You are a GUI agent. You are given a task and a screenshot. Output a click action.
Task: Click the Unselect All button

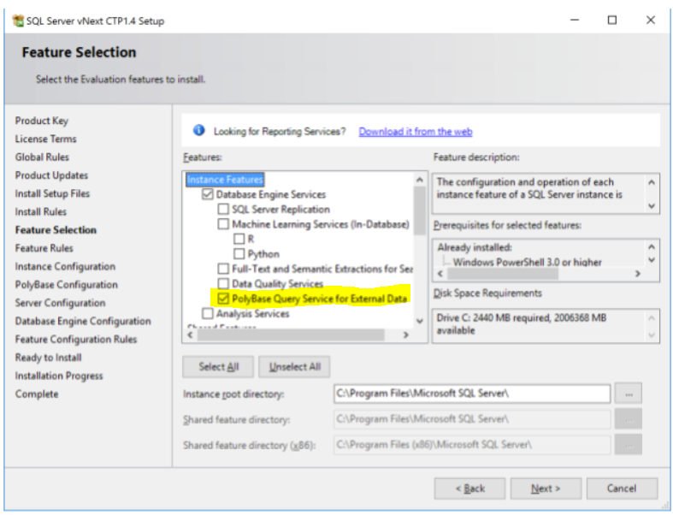(x=294, y=367)
